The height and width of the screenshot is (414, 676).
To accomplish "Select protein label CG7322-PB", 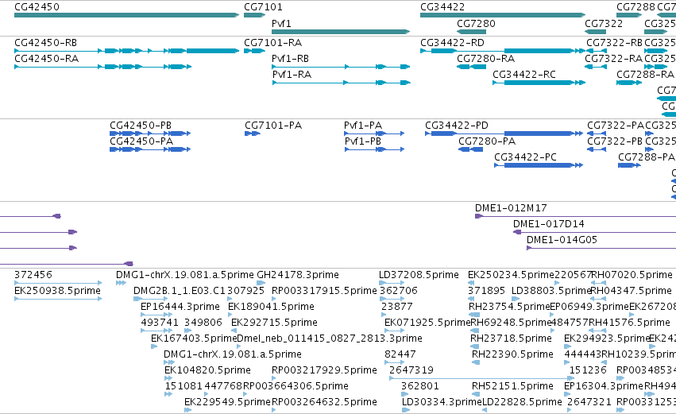I will (615, 141).
